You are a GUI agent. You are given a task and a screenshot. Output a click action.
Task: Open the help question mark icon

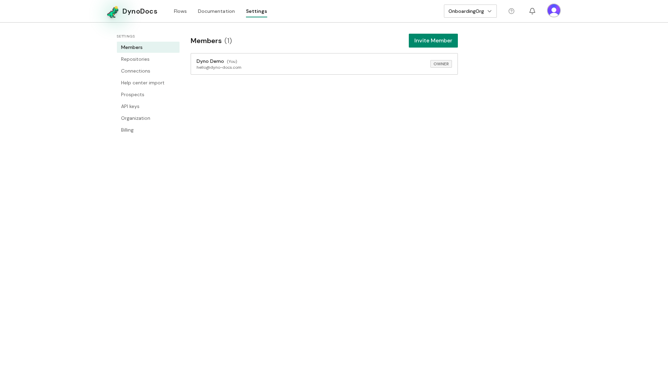tap(511, 11)
